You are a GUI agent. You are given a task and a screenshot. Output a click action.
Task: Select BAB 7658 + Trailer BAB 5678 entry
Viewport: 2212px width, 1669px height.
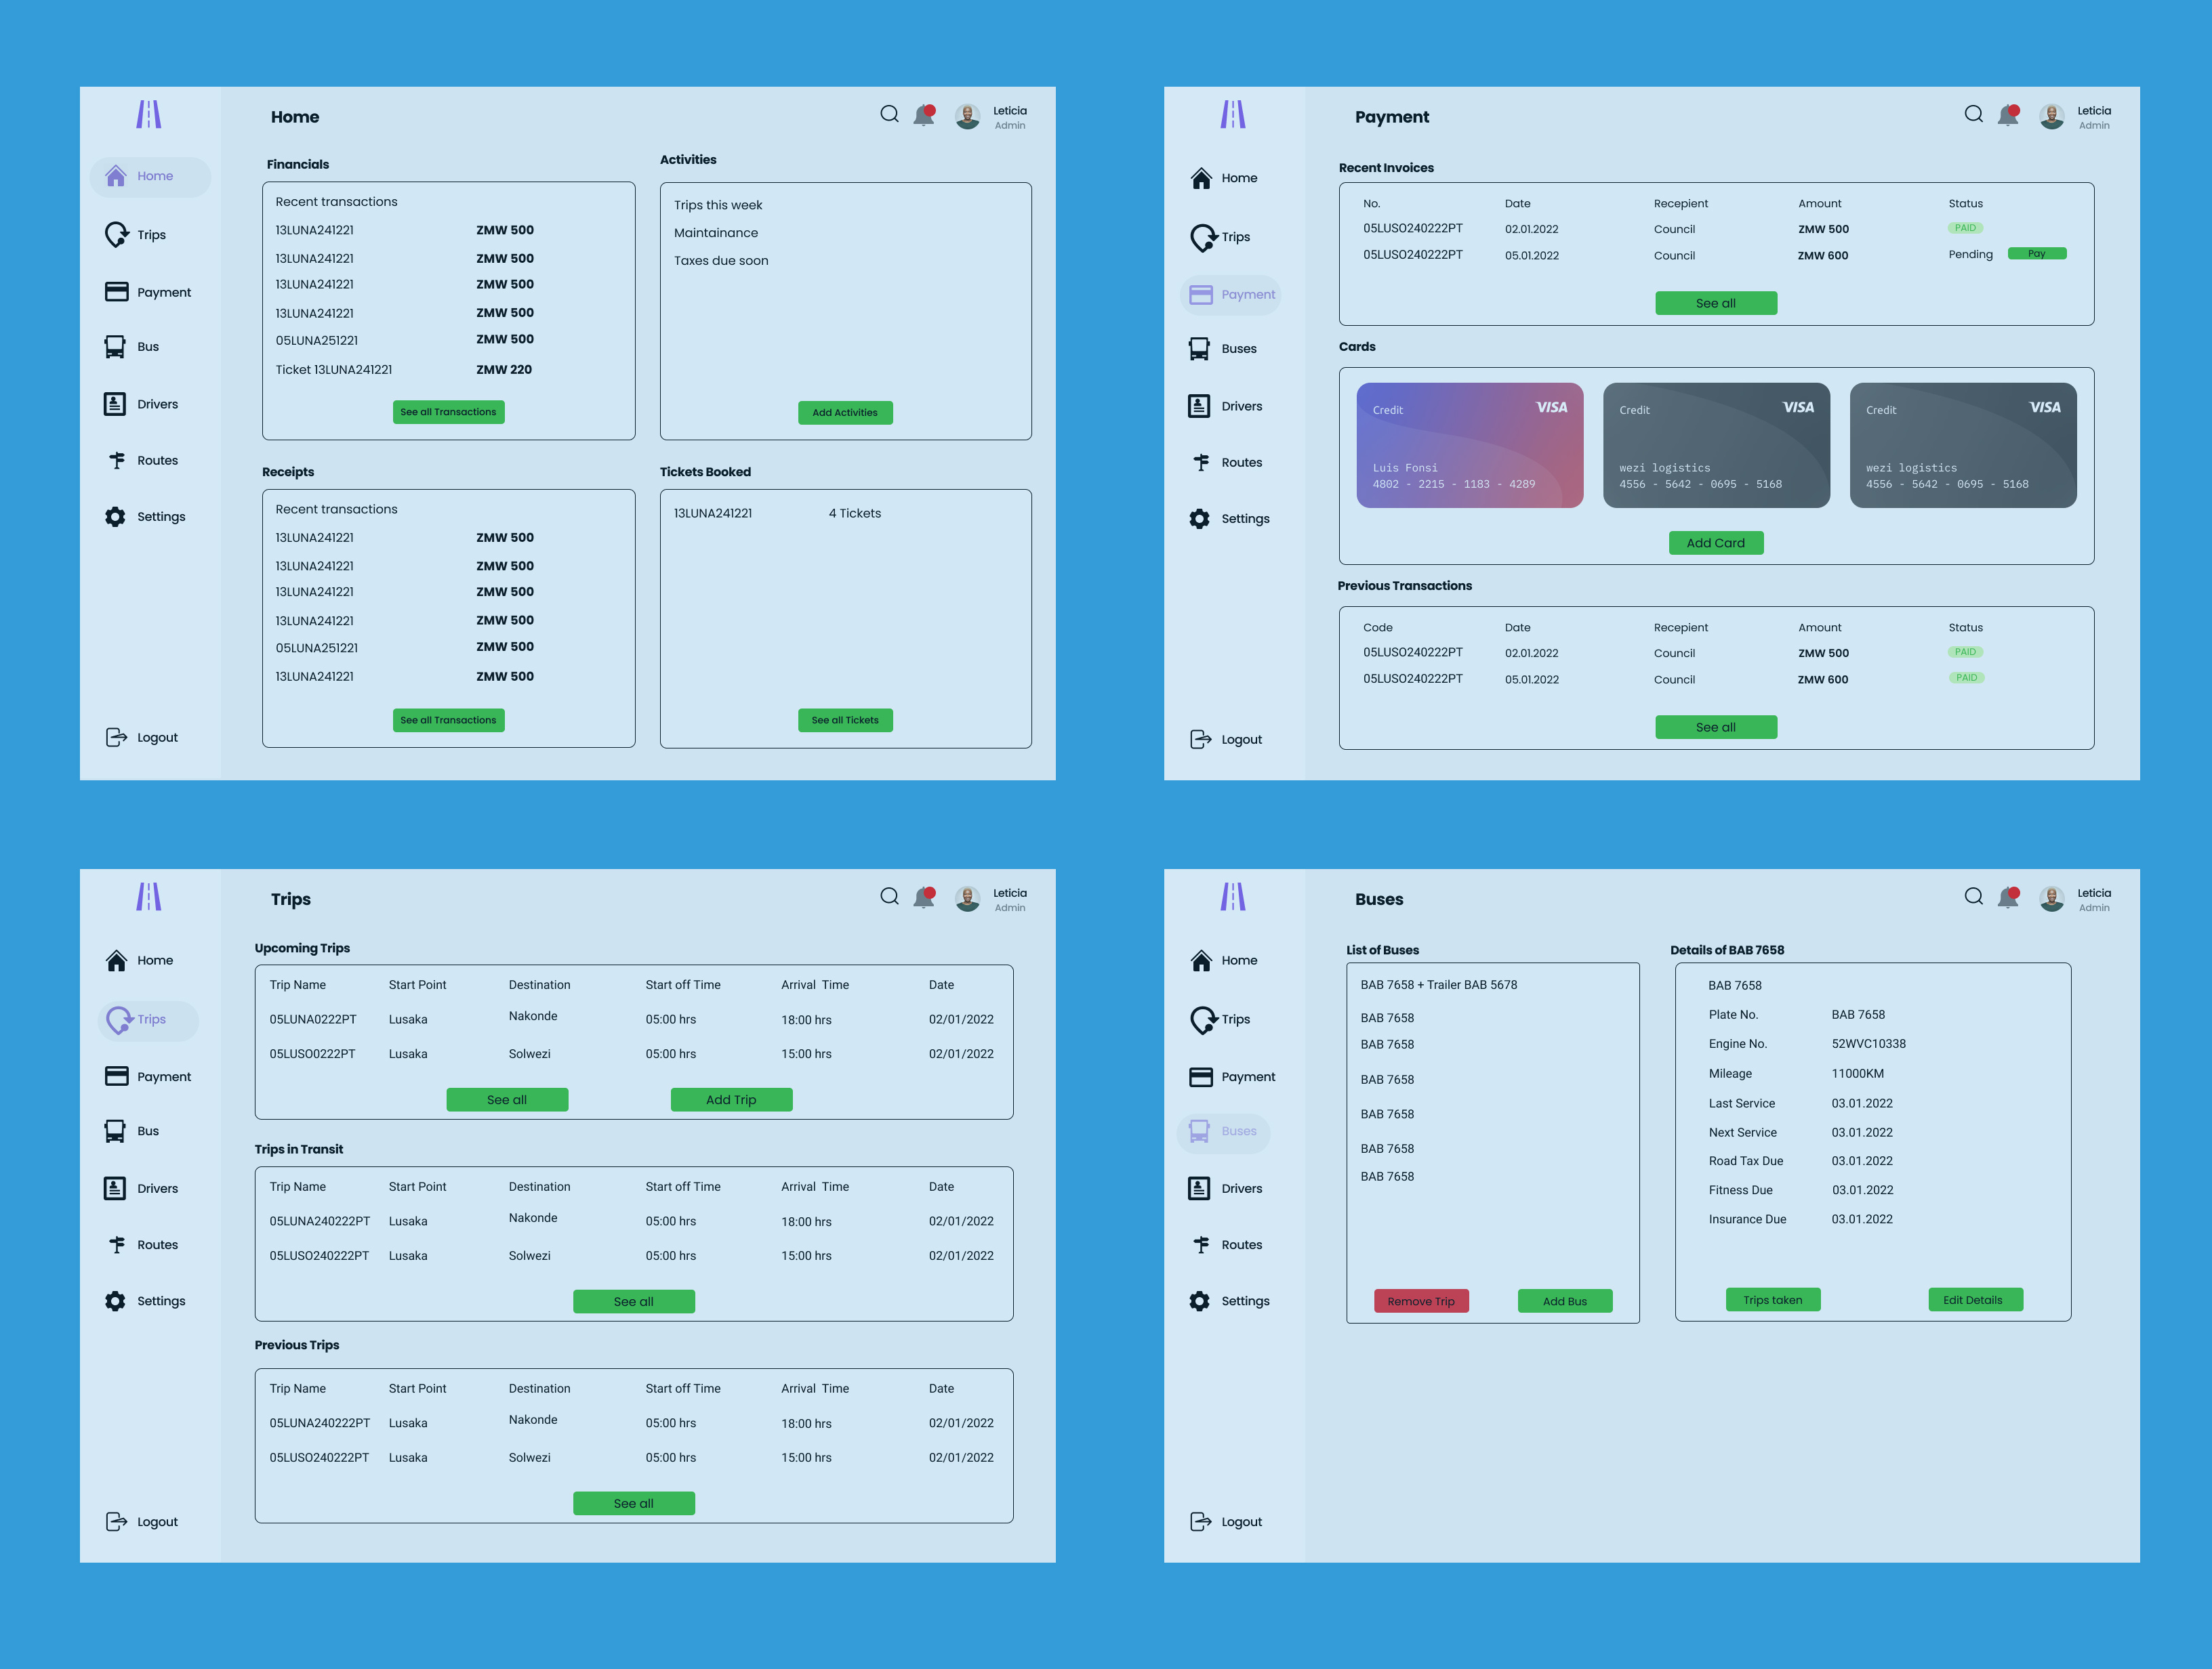pyautogui.click(x=1438, y=984)
